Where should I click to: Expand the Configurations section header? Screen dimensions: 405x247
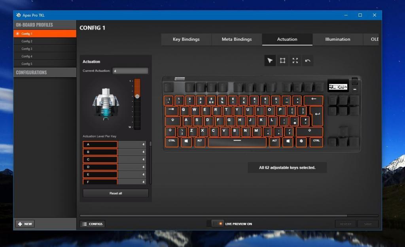coord(45,72)
